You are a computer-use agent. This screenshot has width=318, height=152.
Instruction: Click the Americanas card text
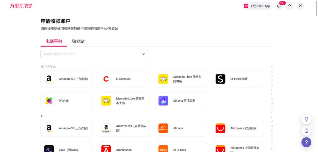pyautogui.click(x=124, y=150)
